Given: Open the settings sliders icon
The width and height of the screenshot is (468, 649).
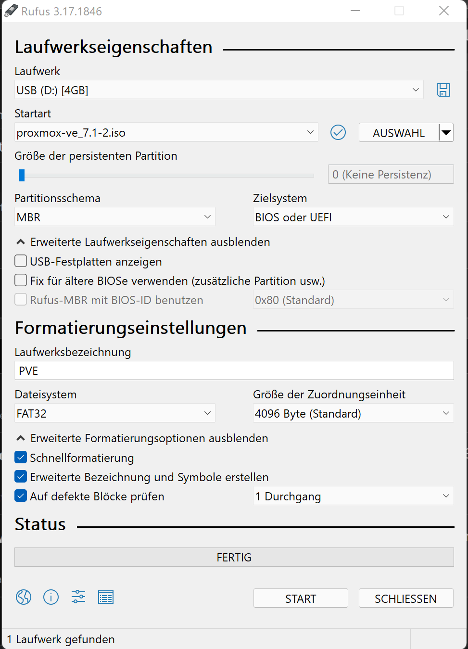Looking at the screenshot, I should [78, 597].
